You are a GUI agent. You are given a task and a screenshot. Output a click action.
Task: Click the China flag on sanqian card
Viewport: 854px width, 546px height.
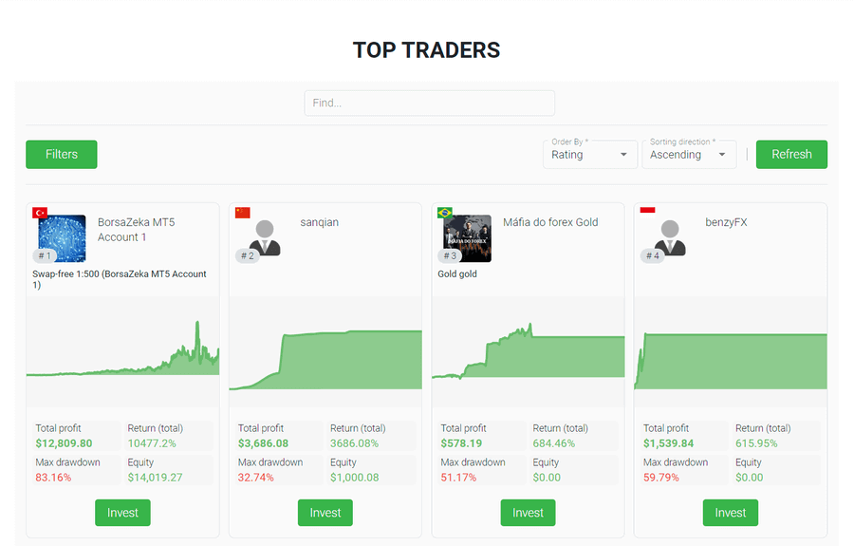coord(242,213)
